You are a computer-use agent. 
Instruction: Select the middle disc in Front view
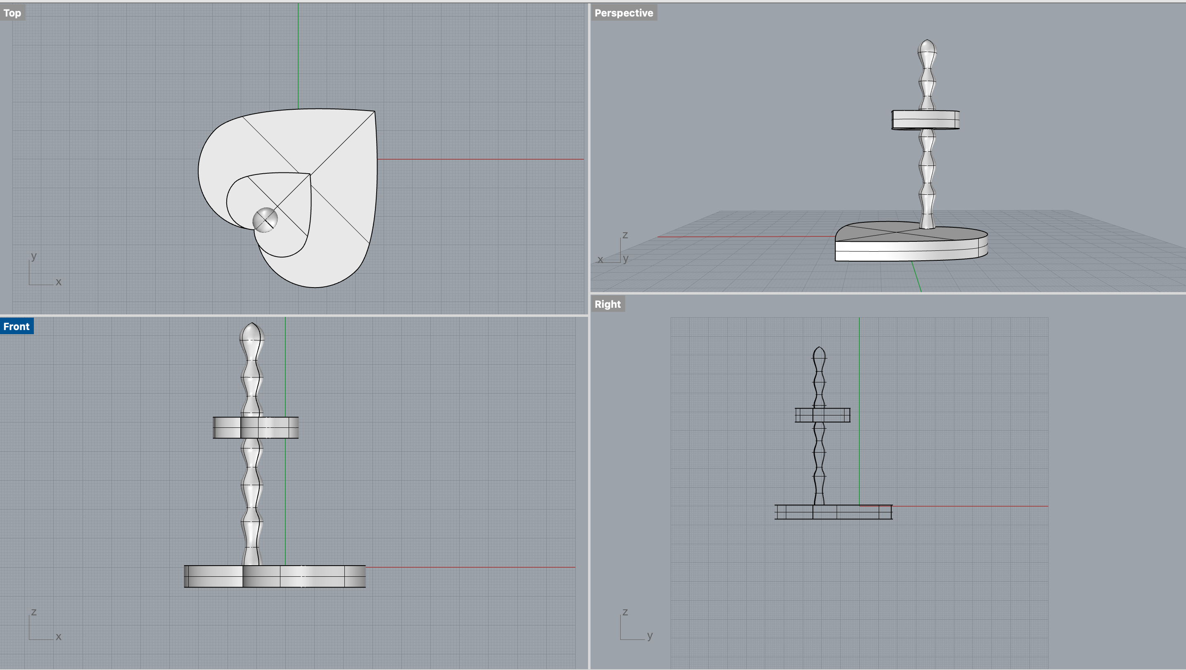pos(256,427)
